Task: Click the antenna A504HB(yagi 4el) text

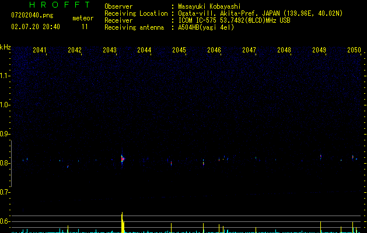Action: click(206, 27)
